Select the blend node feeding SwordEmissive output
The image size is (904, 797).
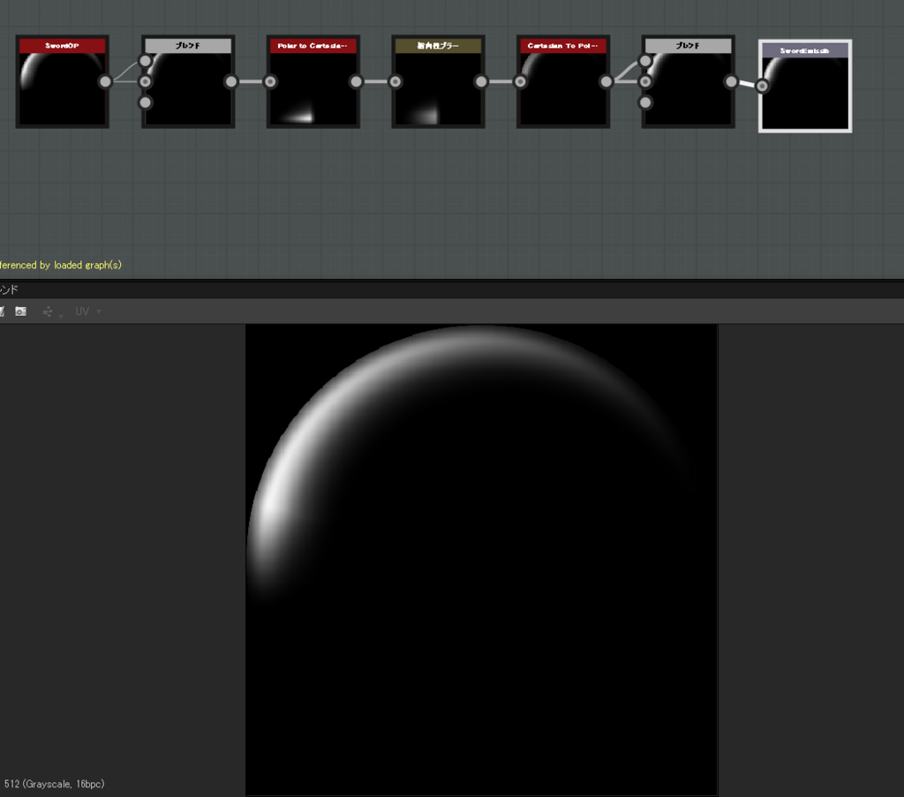[x=689, y=81]
